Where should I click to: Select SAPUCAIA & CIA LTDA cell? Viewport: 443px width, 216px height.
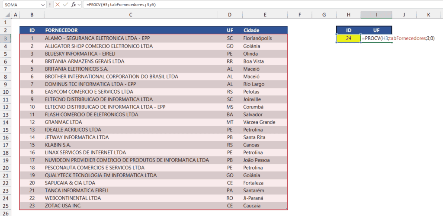pos(131,183)
